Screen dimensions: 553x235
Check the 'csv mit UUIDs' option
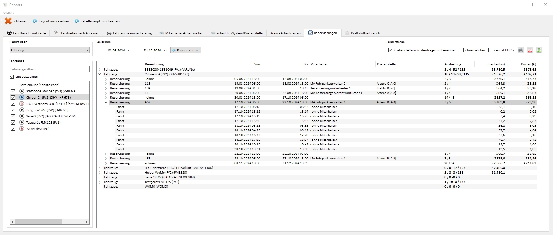pos(491,50)
